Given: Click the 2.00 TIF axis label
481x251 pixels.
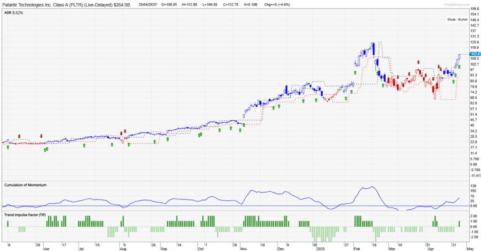Looking at the screenshot, I should pos(473,216).
